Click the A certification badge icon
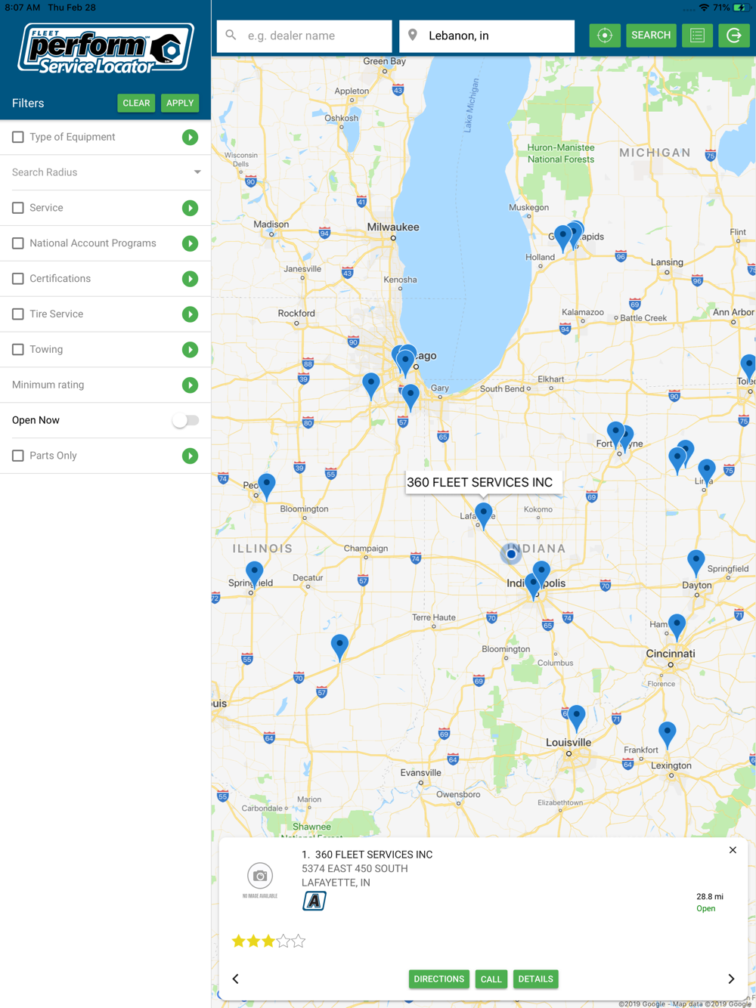This screenshot has height=1008, width=756. (x=314, y=901)
